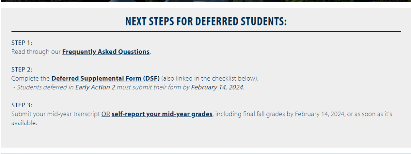Select the STEP 3: label
Screen dimensions: 411x154
click(x=21, y=105)
